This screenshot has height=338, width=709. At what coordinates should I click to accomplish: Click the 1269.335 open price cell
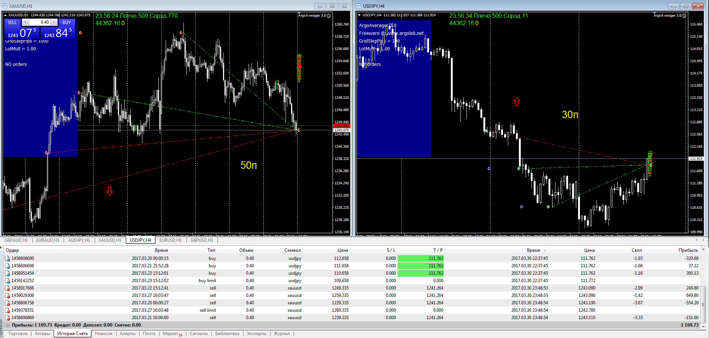point(340,310)
